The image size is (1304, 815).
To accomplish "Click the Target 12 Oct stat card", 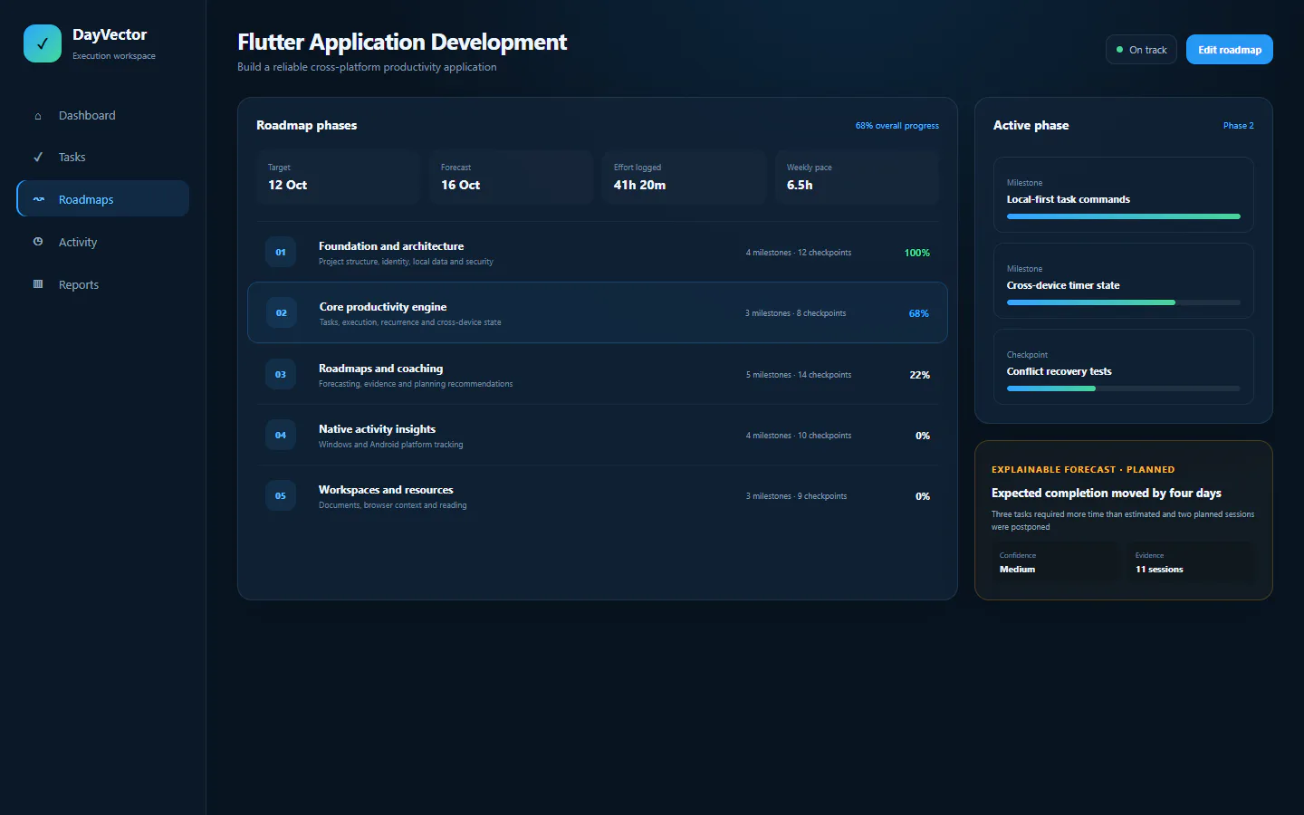I will (x=338, y=177).
